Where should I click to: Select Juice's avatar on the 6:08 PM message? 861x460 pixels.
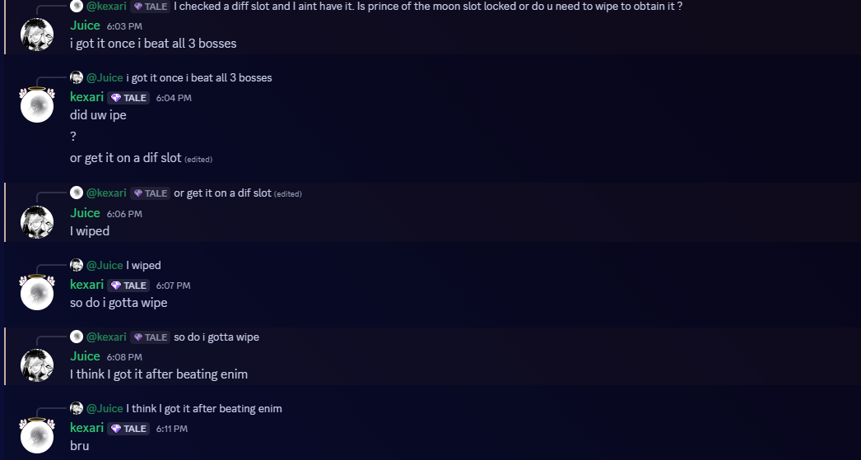coord(37,365)
